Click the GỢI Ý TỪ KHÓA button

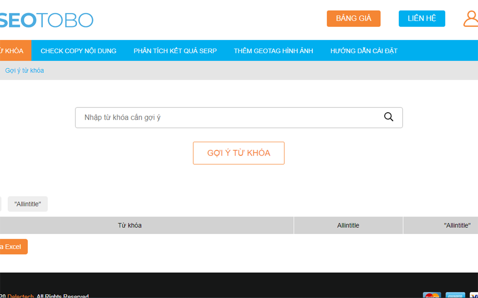[x=239, y=153]
